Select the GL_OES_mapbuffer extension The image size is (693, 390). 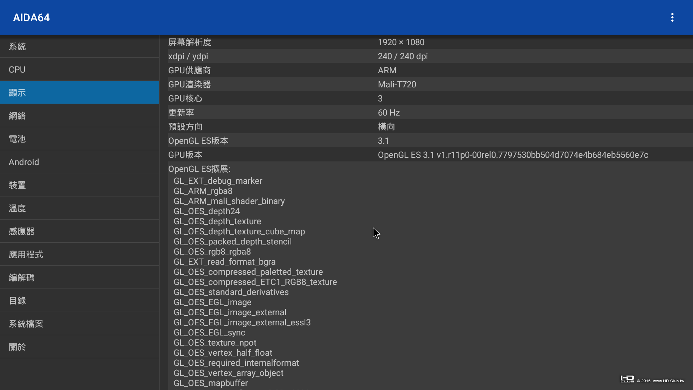pyautogui.click(x=211, y=383)
